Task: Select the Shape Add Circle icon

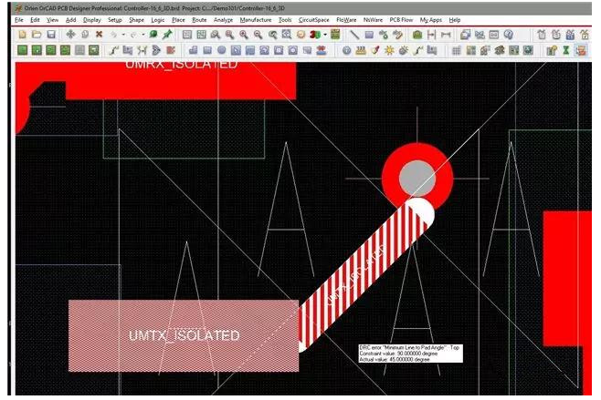Action: pos(222,50)
